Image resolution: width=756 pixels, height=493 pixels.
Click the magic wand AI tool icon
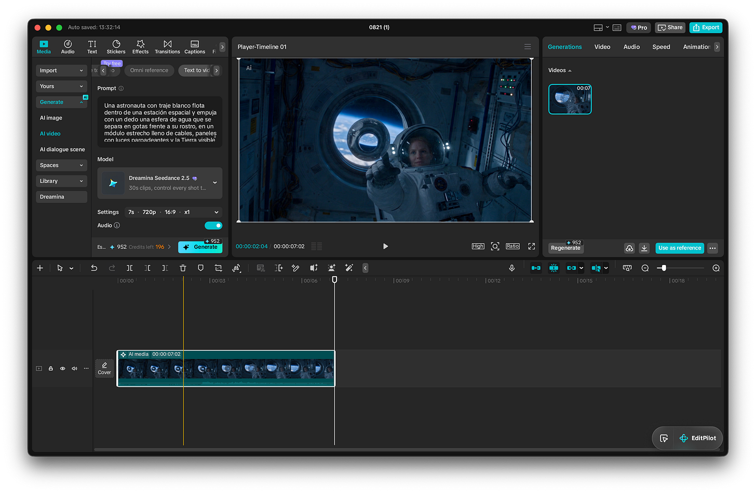tap(349, 268)
